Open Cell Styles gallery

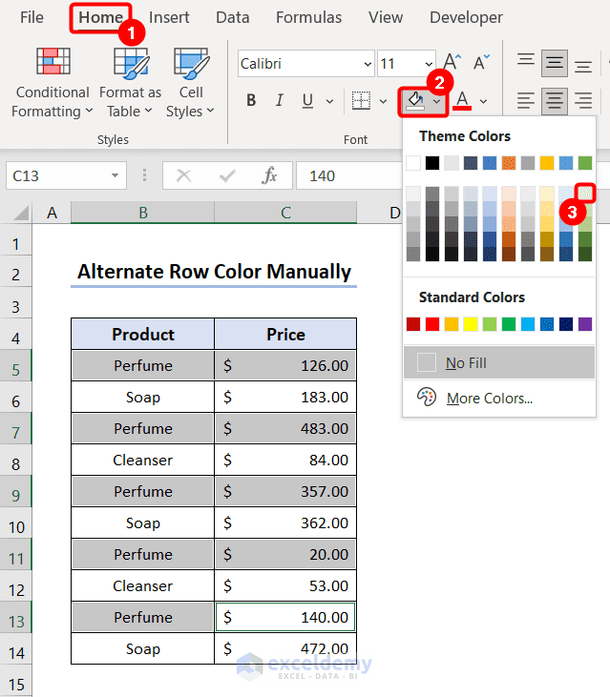click(190, 84)
